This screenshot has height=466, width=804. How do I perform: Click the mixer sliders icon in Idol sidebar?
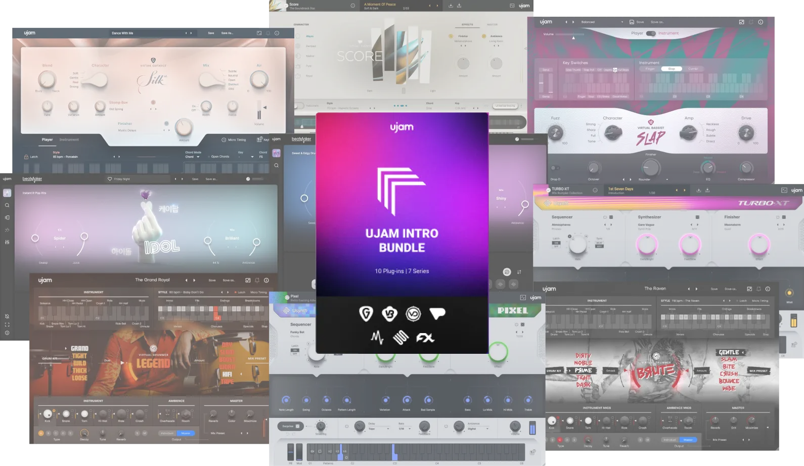7,242
